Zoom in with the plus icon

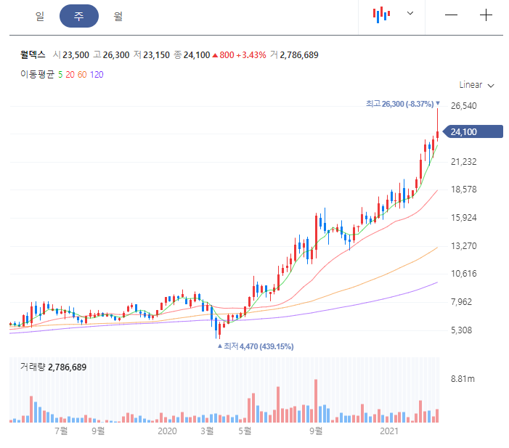click(x=486, y=15)
